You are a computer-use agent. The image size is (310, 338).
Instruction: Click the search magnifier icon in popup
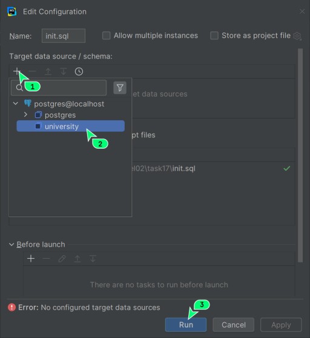tap(19, 88)
